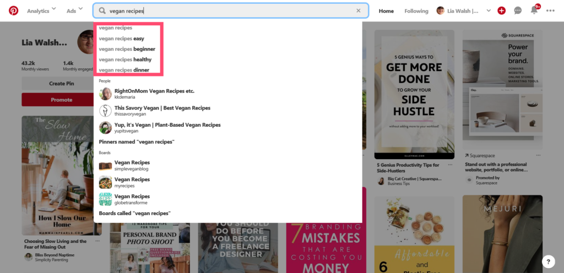This screenshot has height=273, width=564.
Task: Click into the vegan recipes search field
Action: pos(231,11)
